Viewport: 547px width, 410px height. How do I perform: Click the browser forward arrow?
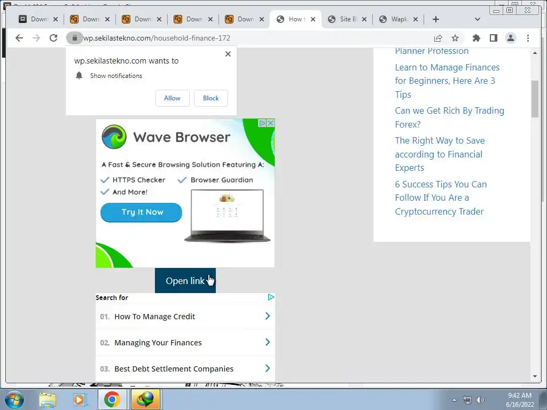coord(36,38)
